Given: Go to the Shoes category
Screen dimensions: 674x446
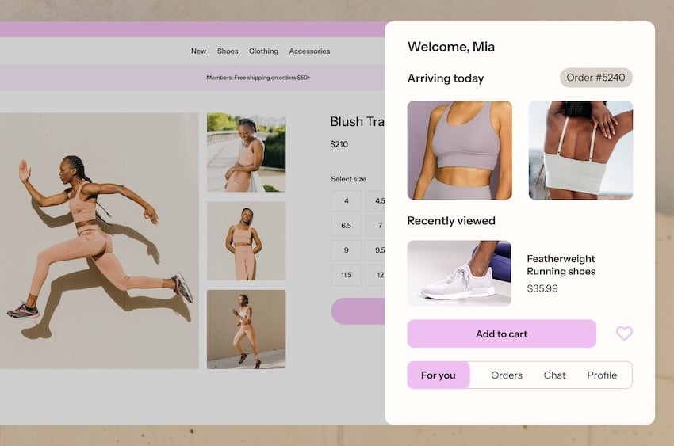Looking at the screenshot, I should (228, 51).
